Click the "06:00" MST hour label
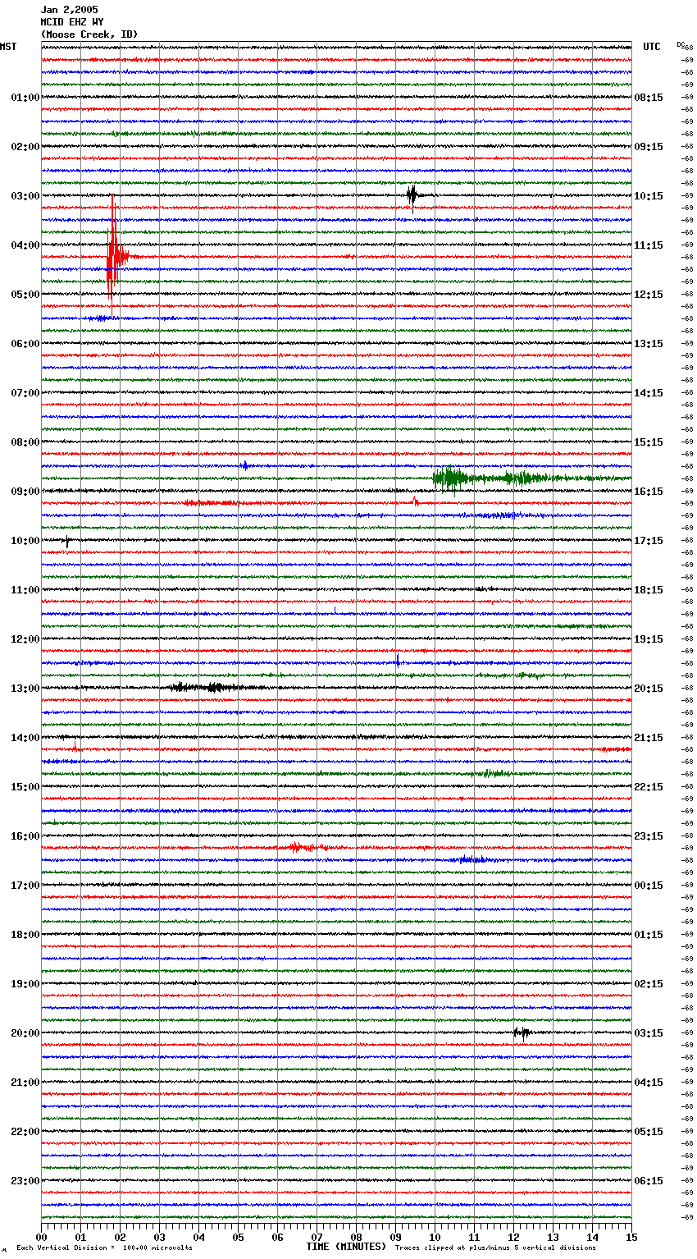This screenshot has height=1259, width=697. 25,344
